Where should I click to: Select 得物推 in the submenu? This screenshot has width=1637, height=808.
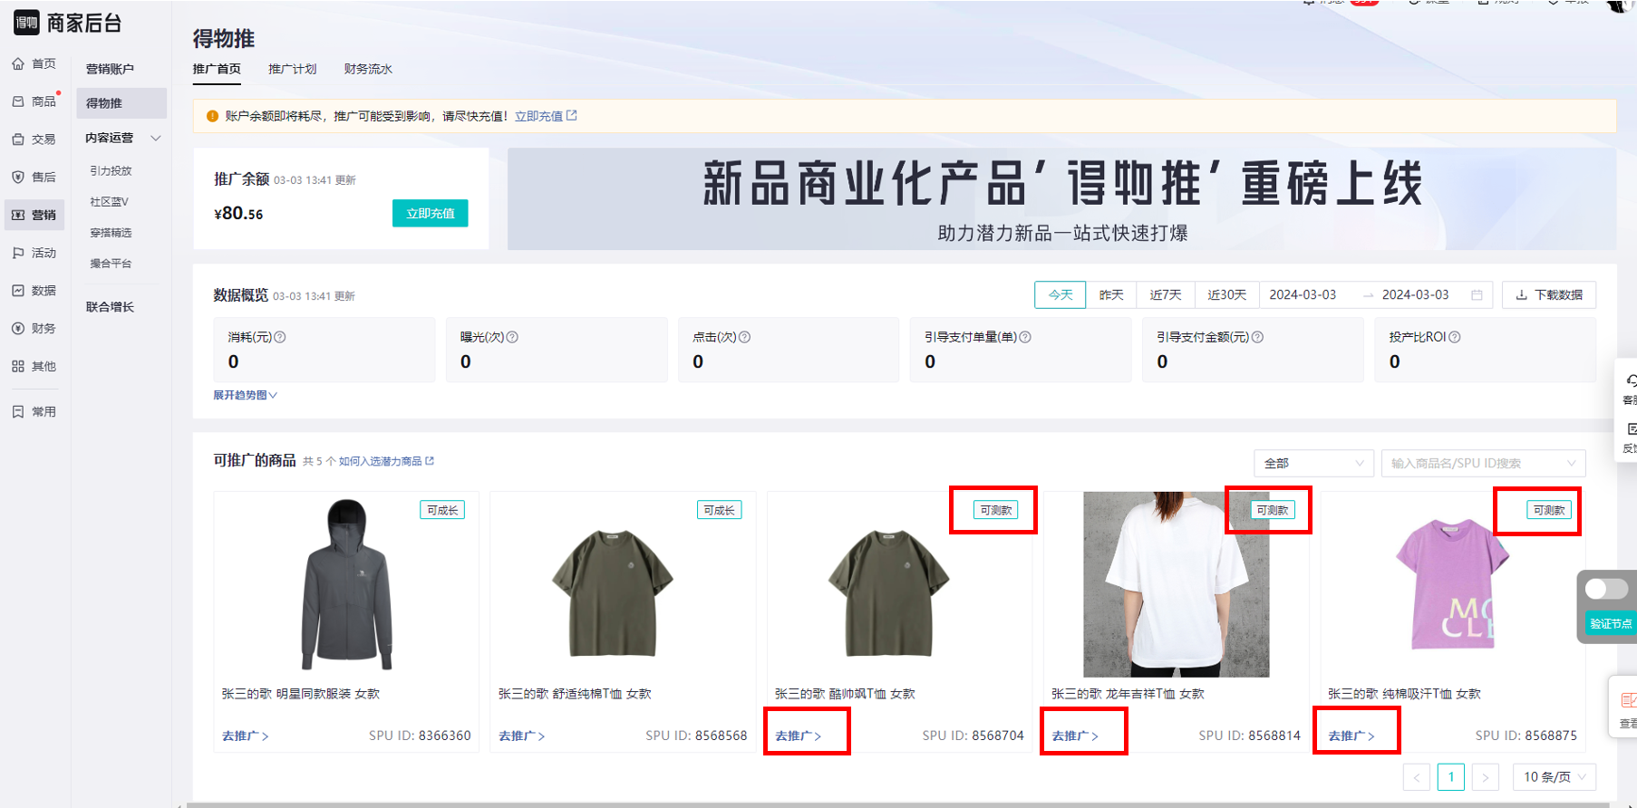pos(121,103)
